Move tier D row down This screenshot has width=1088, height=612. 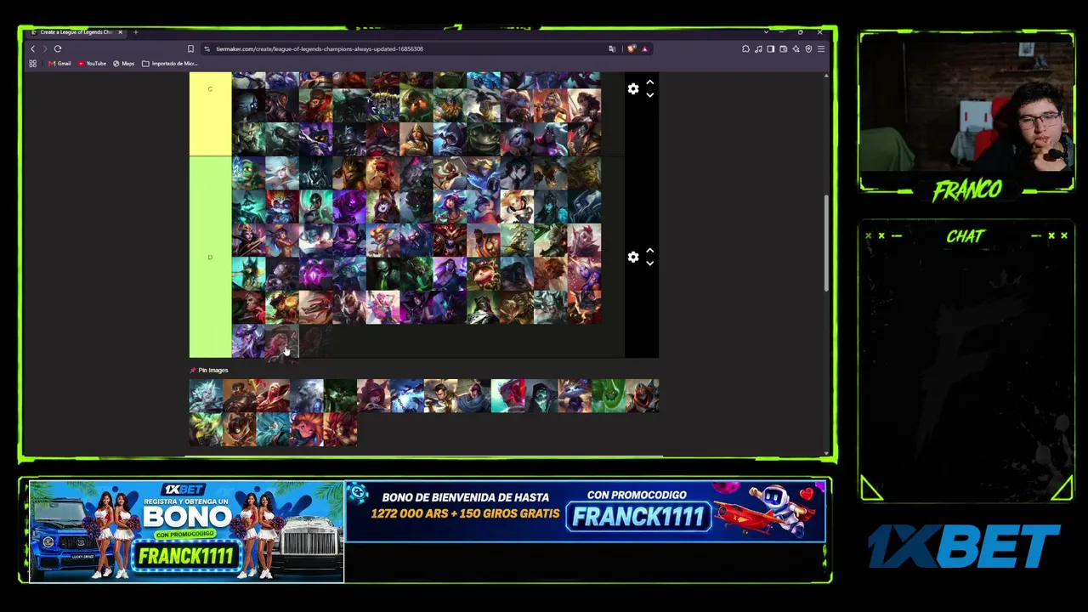tap(650, 263)
